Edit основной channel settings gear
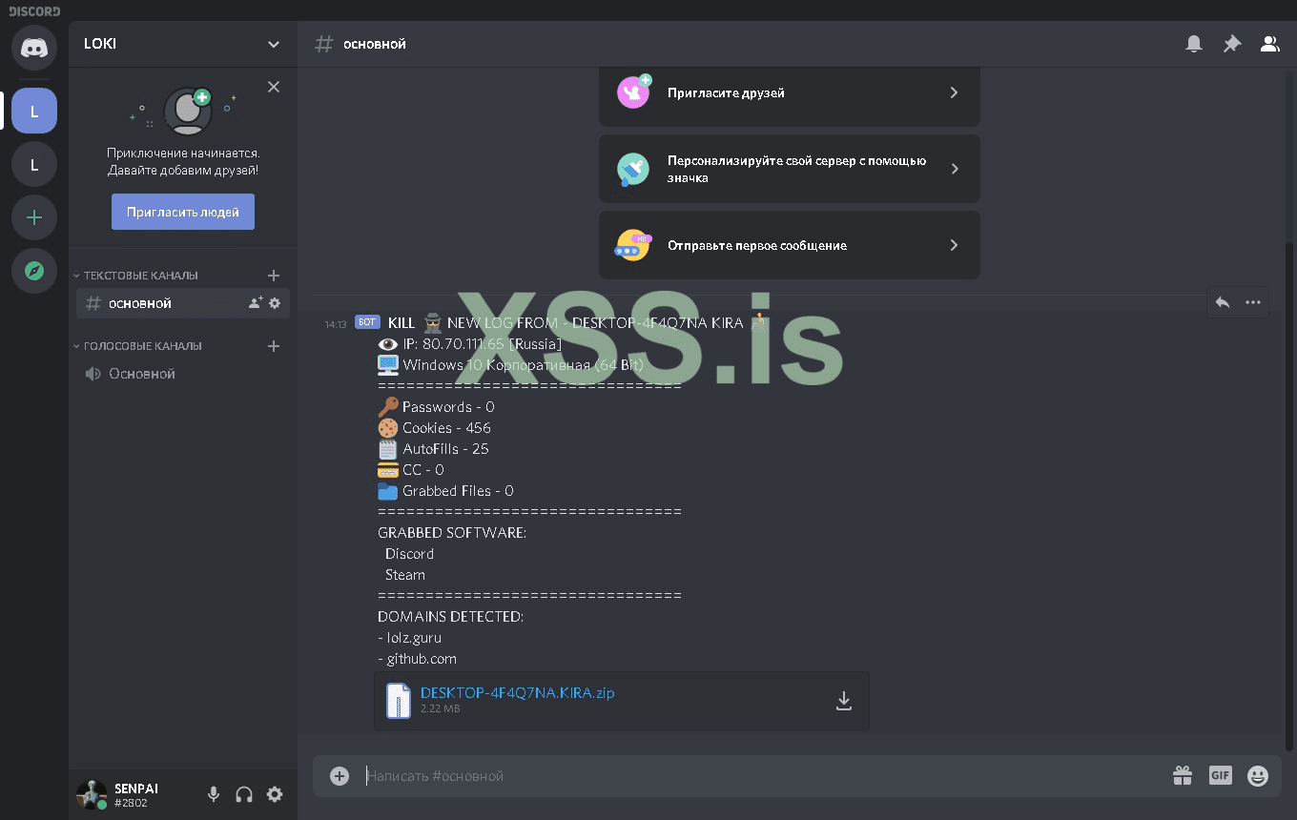The width and height of the screenshot is (1297, 820). point(275,303)
